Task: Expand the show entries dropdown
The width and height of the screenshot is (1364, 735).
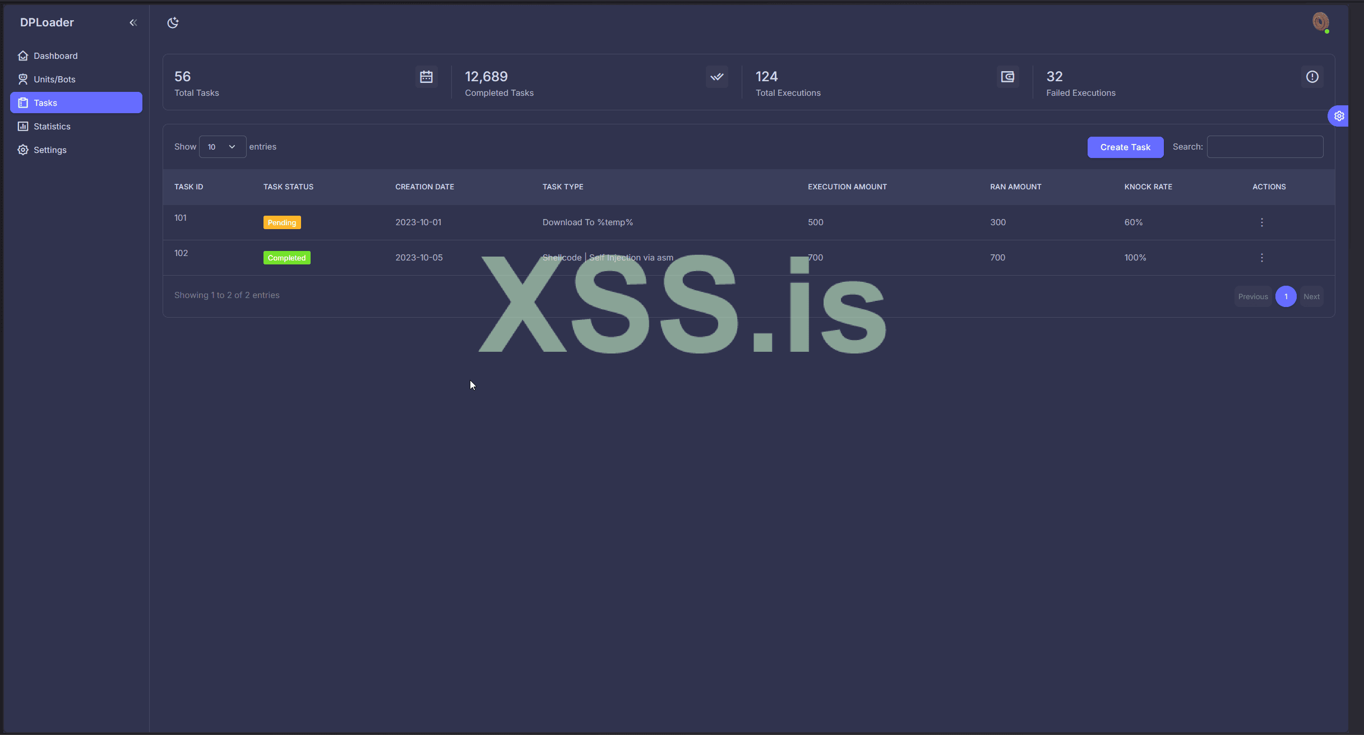Action: pyautogui.click(x=222, y=147)
